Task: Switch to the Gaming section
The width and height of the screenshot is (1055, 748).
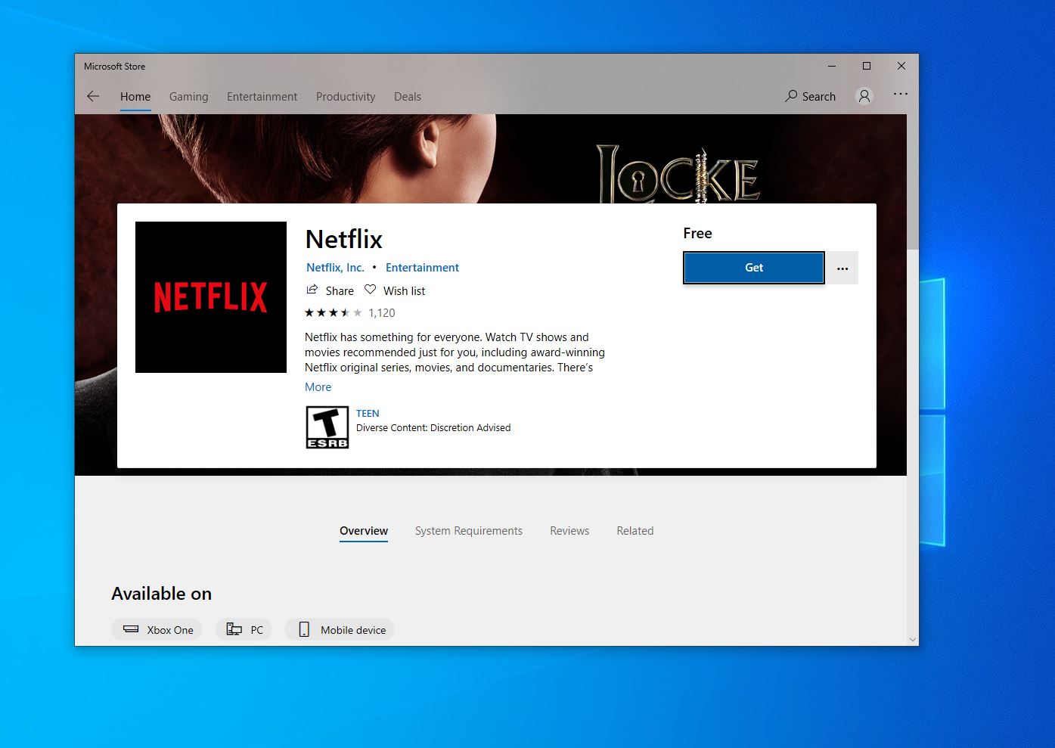Action: click(x=188, y=96)
